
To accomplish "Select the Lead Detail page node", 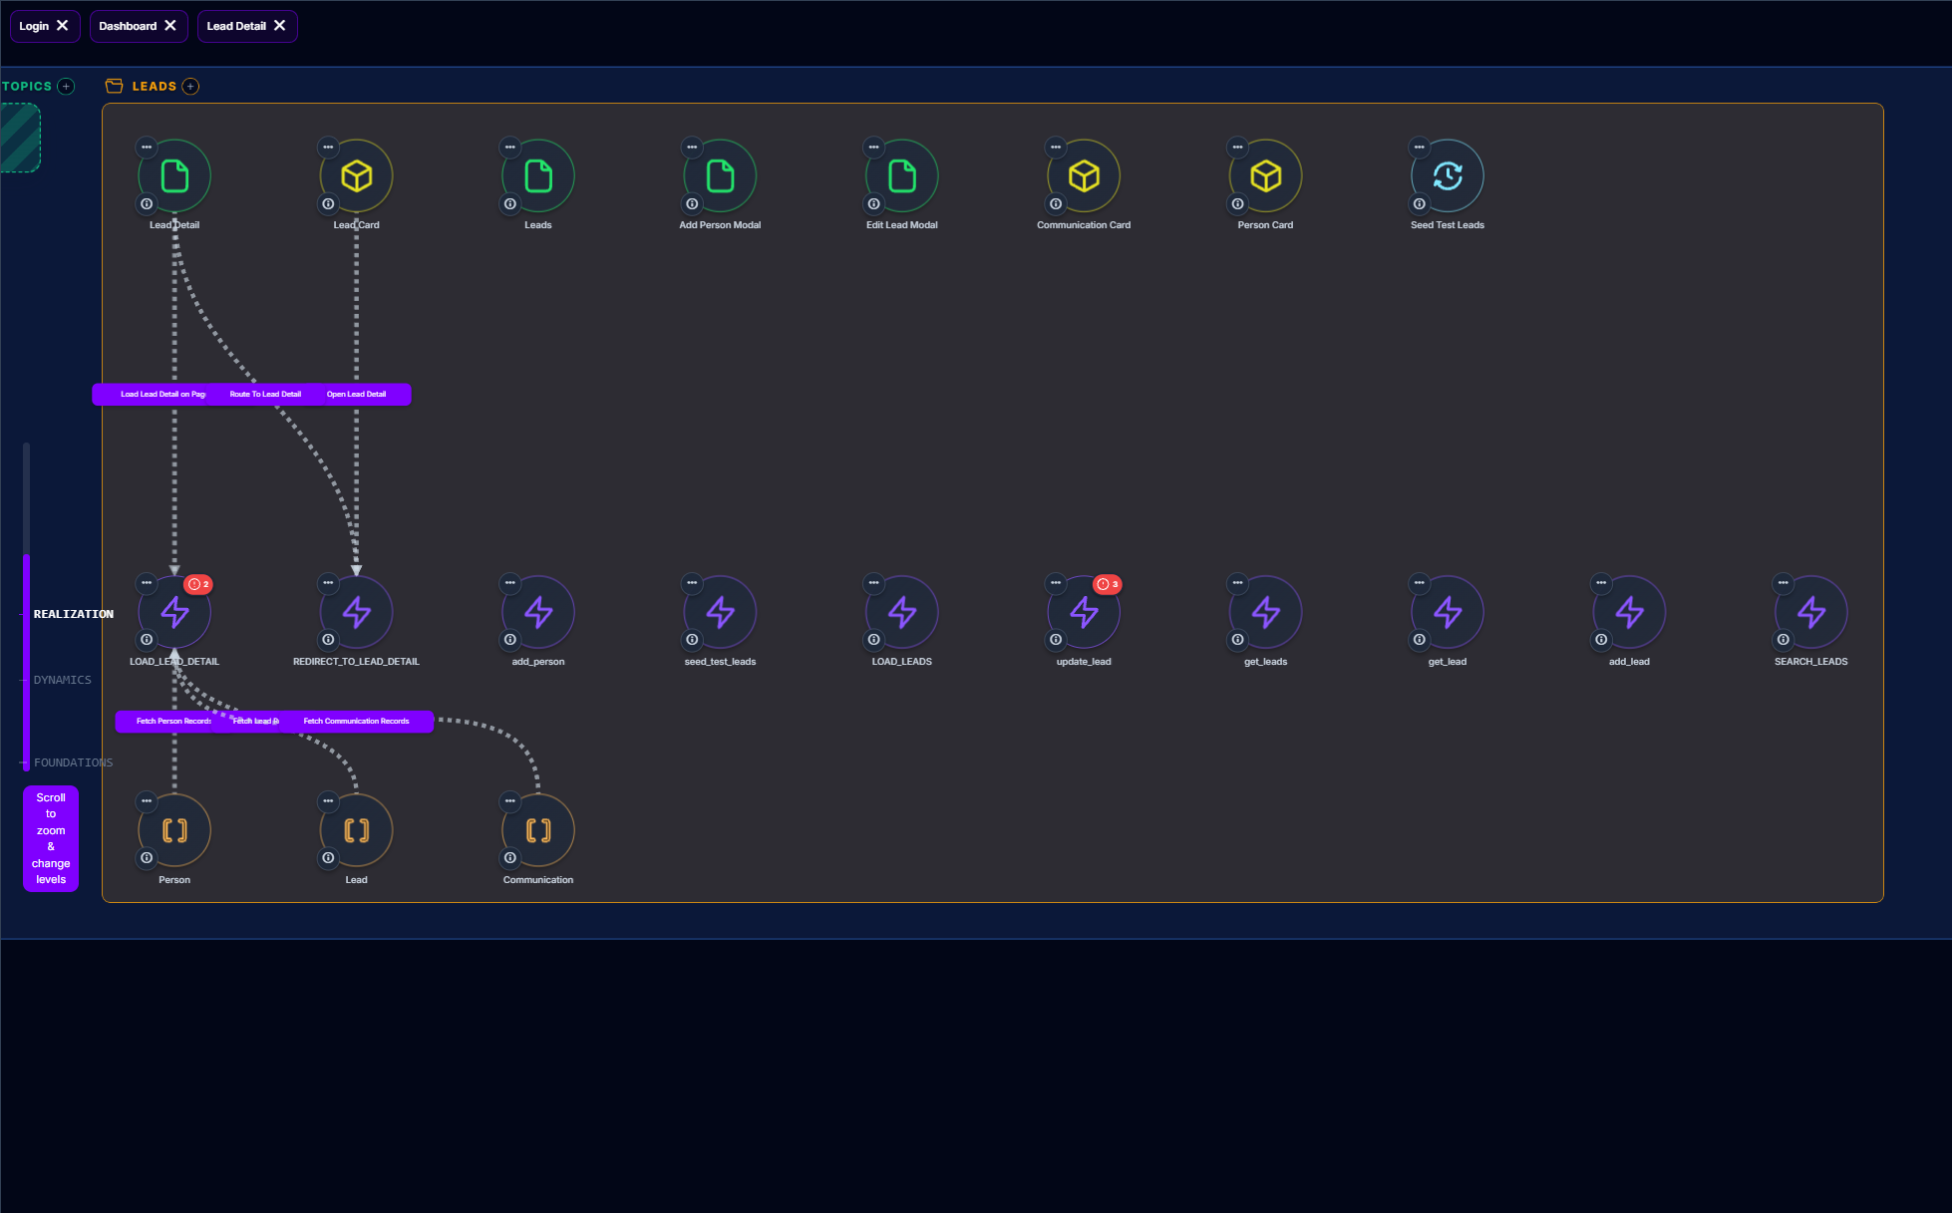I will click(174, 176).
